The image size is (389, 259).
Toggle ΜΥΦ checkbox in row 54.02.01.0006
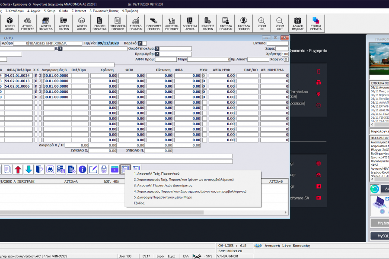(x=204, y=86)
